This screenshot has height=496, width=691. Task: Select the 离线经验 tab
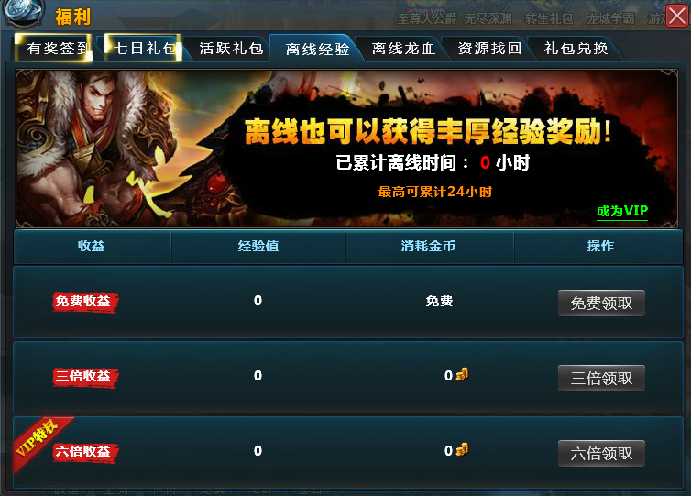pyautogui.click(x=317, y=49)
